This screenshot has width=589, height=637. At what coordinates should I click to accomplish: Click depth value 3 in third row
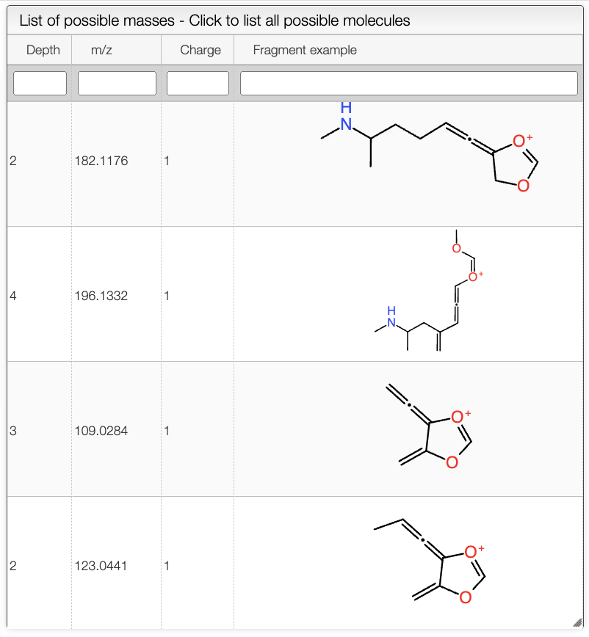pos(13,431)
